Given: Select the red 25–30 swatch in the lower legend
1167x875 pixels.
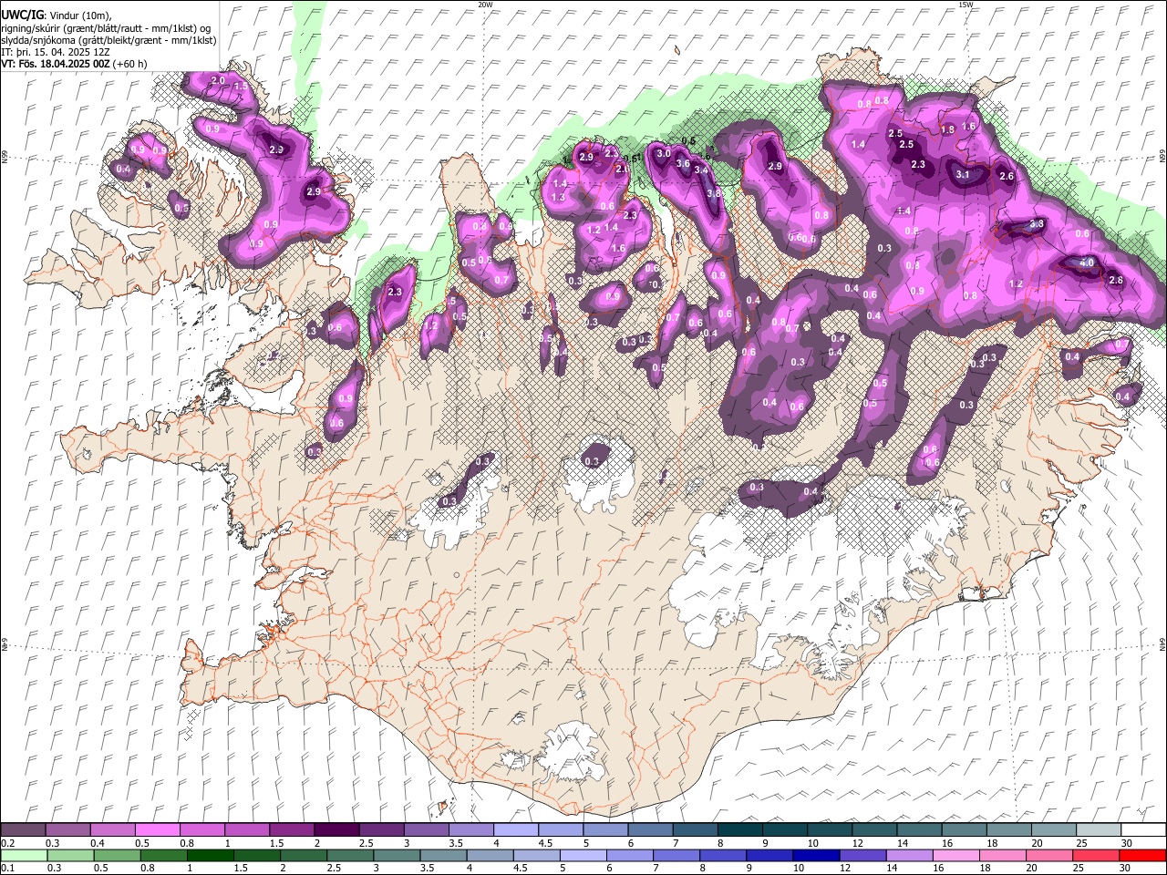Looking at the screenshot, I should coord(1097,855).
